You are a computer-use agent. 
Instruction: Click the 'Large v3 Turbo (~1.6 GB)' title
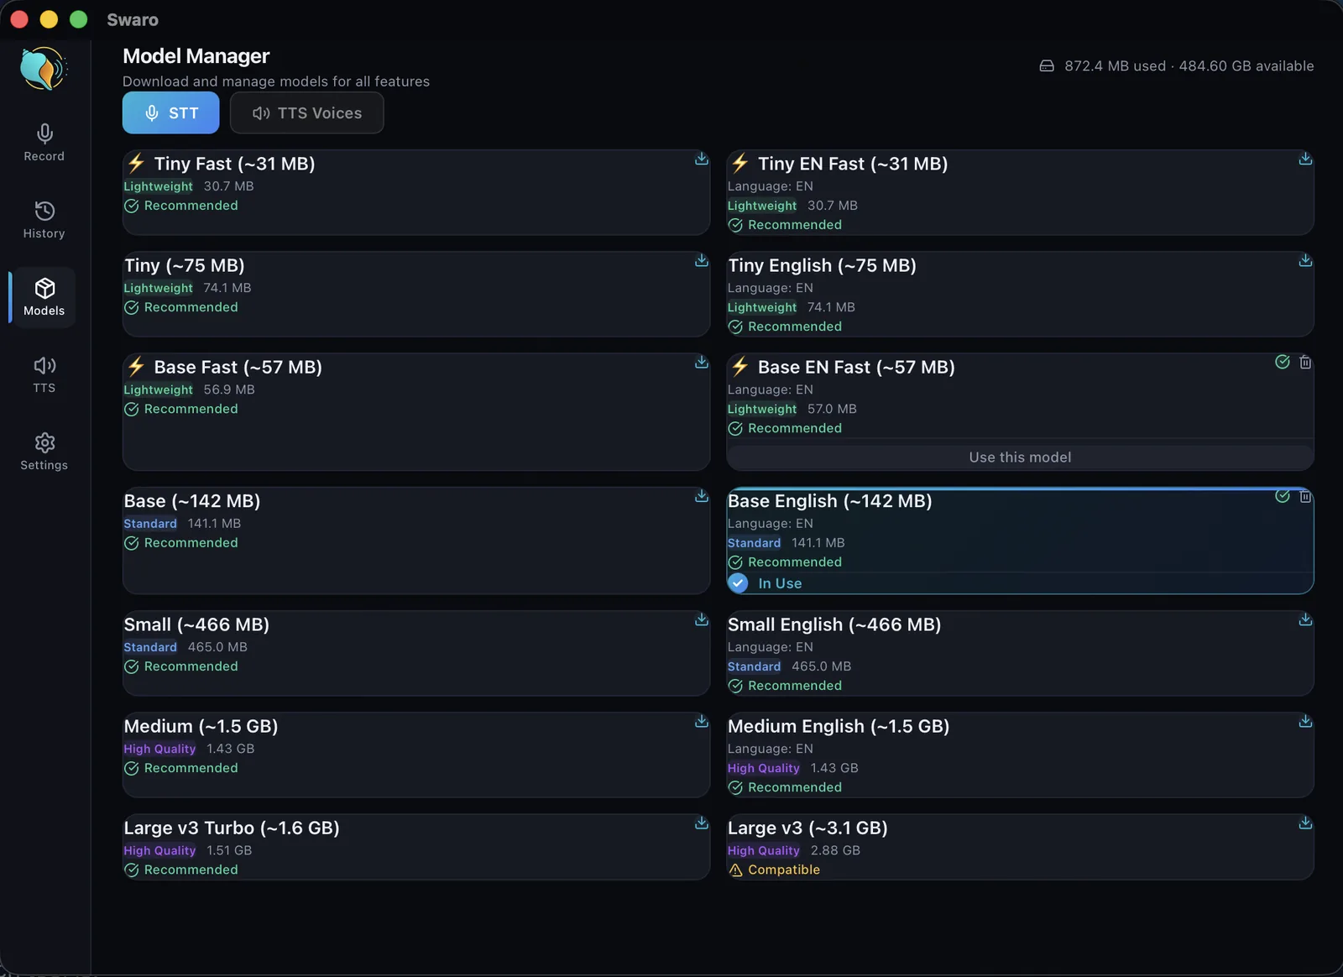click(x=232, y=828)
